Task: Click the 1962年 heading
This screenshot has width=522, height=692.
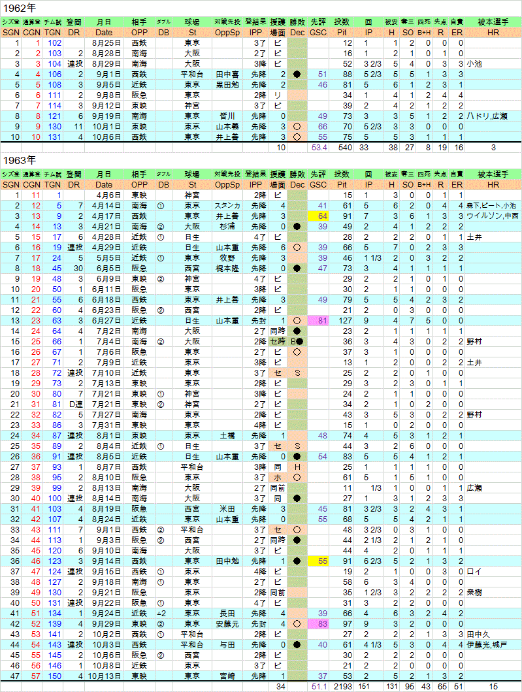Action: pos(20,8)
